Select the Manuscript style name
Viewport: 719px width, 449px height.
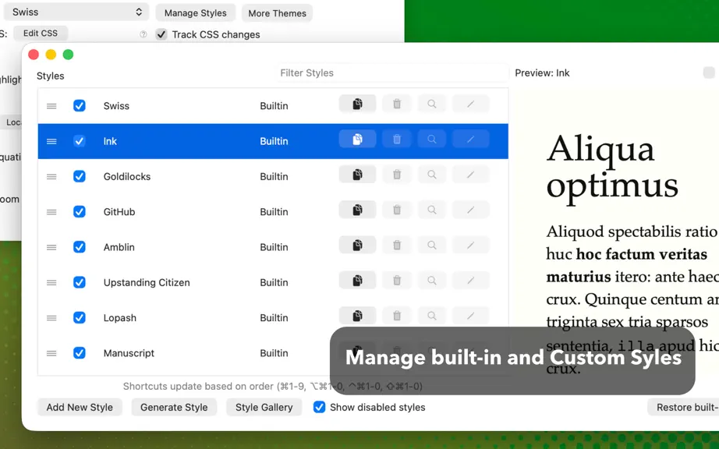129,353
